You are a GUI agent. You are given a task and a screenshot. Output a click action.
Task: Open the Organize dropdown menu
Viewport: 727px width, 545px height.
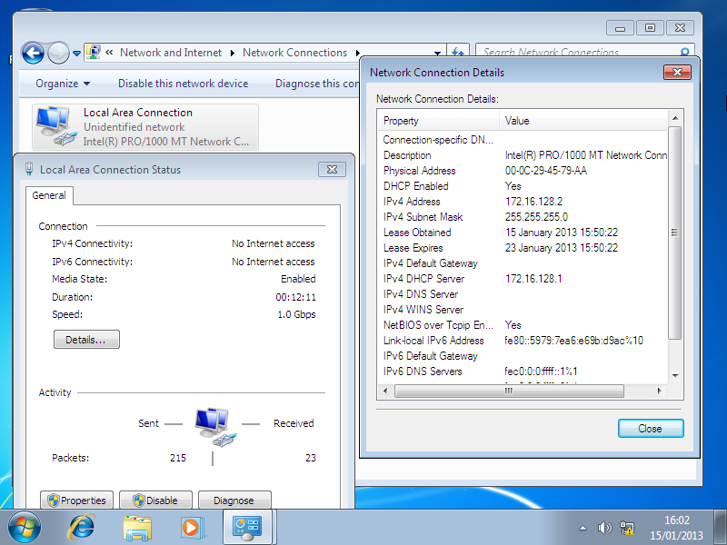63,84
